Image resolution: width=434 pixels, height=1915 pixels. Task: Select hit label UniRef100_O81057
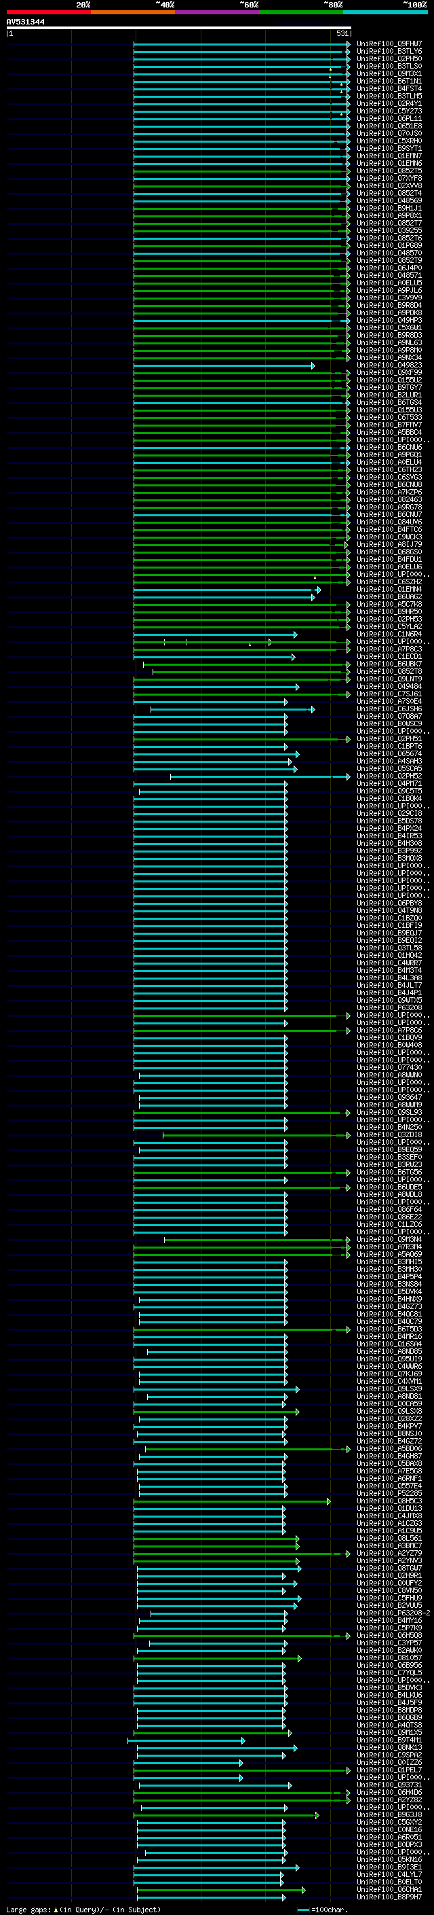[389, 1658]
